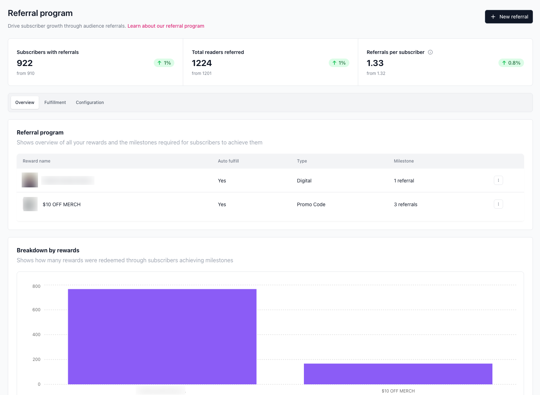The width and height of the screenshot is (540, 395).
Task: Click the New referral button
Action: point(509,17)
